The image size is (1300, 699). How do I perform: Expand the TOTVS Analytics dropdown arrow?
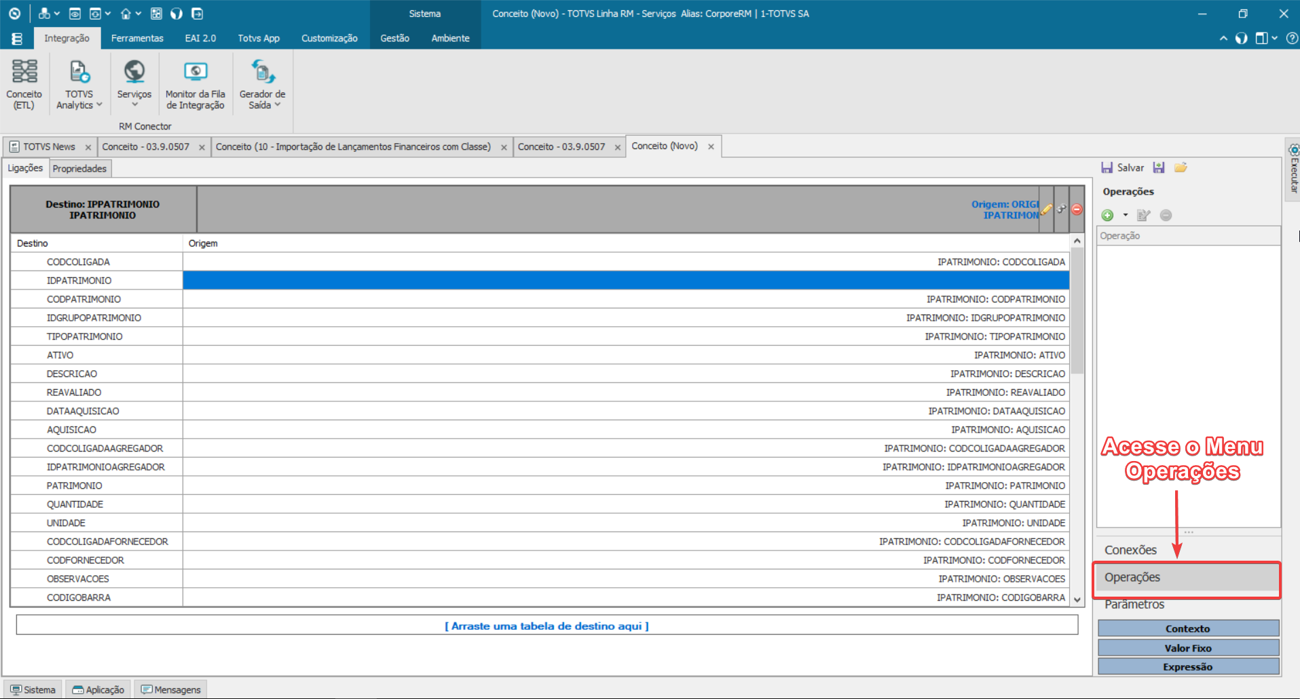[x=99, y=105]
